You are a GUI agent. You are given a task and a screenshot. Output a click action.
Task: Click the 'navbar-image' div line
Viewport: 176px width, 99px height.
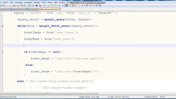coord(65,88)
